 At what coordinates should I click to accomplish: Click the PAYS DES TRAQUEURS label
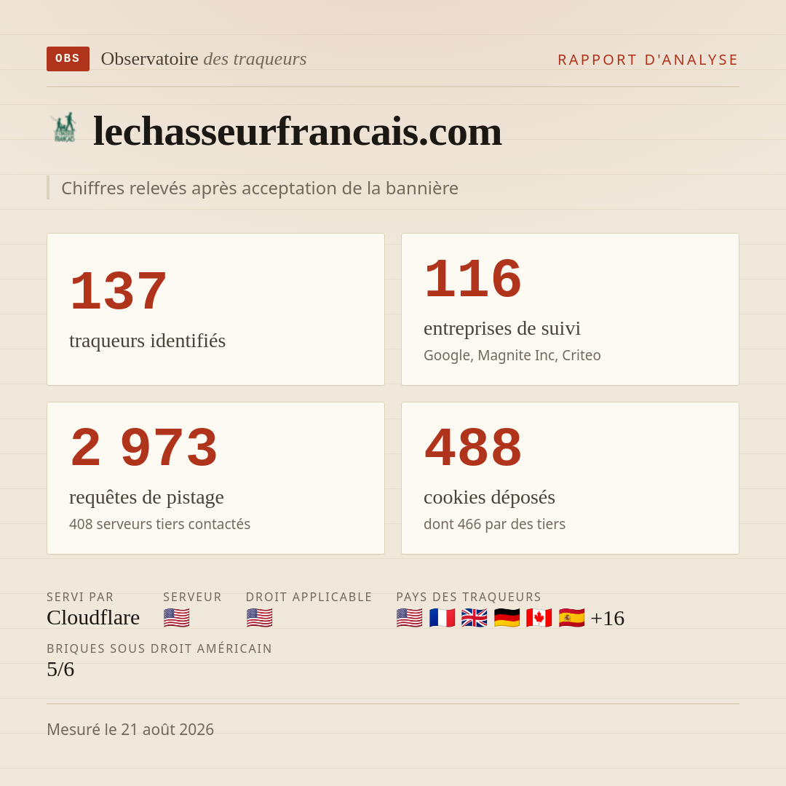(469, 597)
